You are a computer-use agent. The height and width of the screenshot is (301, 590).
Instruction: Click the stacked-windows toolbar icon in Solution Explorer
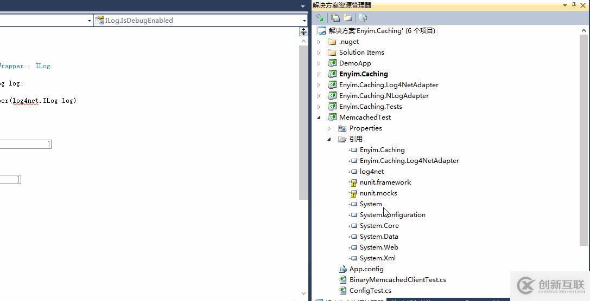335,18
